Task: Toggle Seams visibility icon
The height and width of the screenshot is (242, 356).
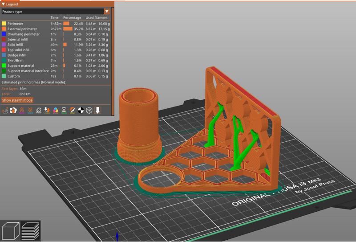Action: [39, 111]
